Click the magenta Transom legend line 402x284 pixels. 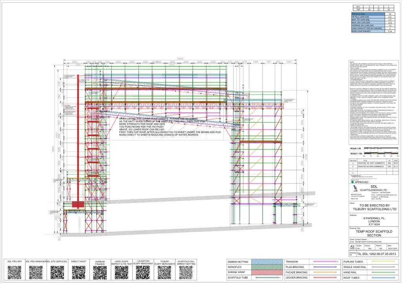(x=325, y=262)
